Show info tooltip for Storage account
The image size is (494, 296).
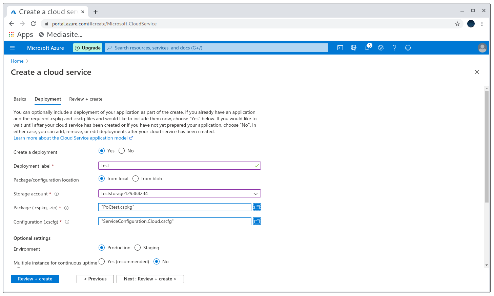[x=57, y=194]
